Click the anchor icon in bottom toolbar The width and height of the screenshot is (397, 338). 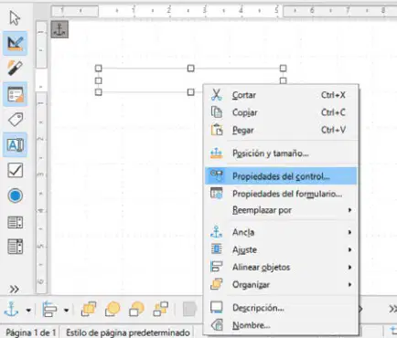pos(11,309)
